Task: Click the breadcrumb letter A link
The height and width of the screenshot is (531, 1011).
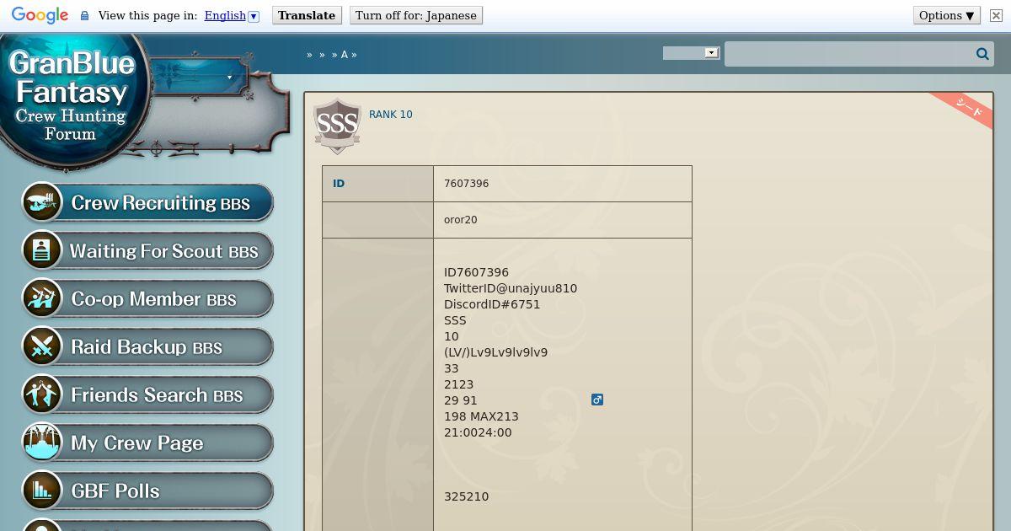Action: click(345, 55)
